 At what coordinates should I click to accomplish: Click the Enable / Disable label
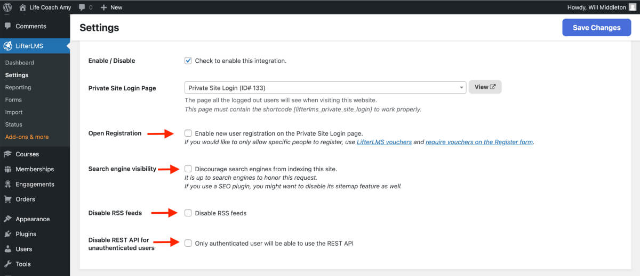pos(111,61)
